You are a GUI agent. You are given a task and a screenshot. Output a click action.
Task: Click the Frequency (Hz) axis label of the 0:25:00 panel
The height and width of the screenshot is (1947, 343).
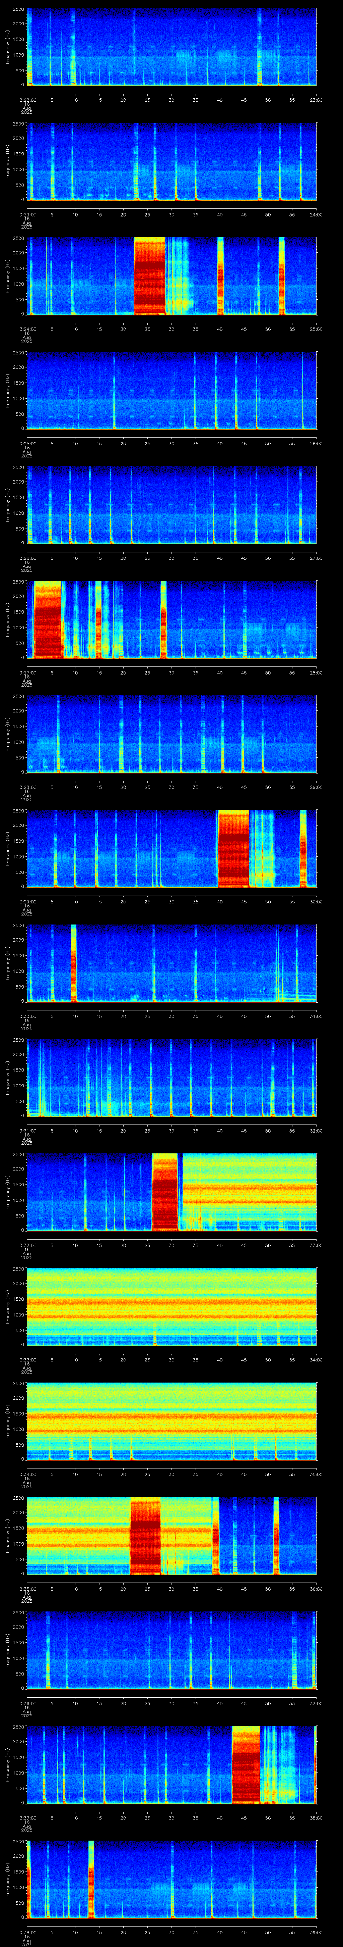8,390
